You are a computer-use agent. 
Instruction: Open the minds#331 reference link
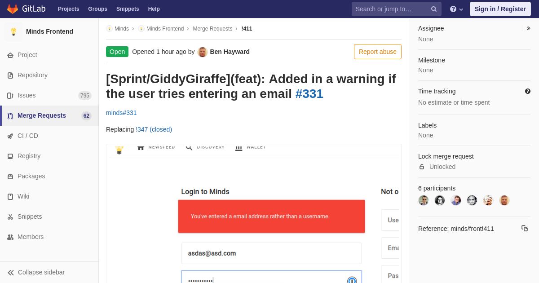coord(121,113)
